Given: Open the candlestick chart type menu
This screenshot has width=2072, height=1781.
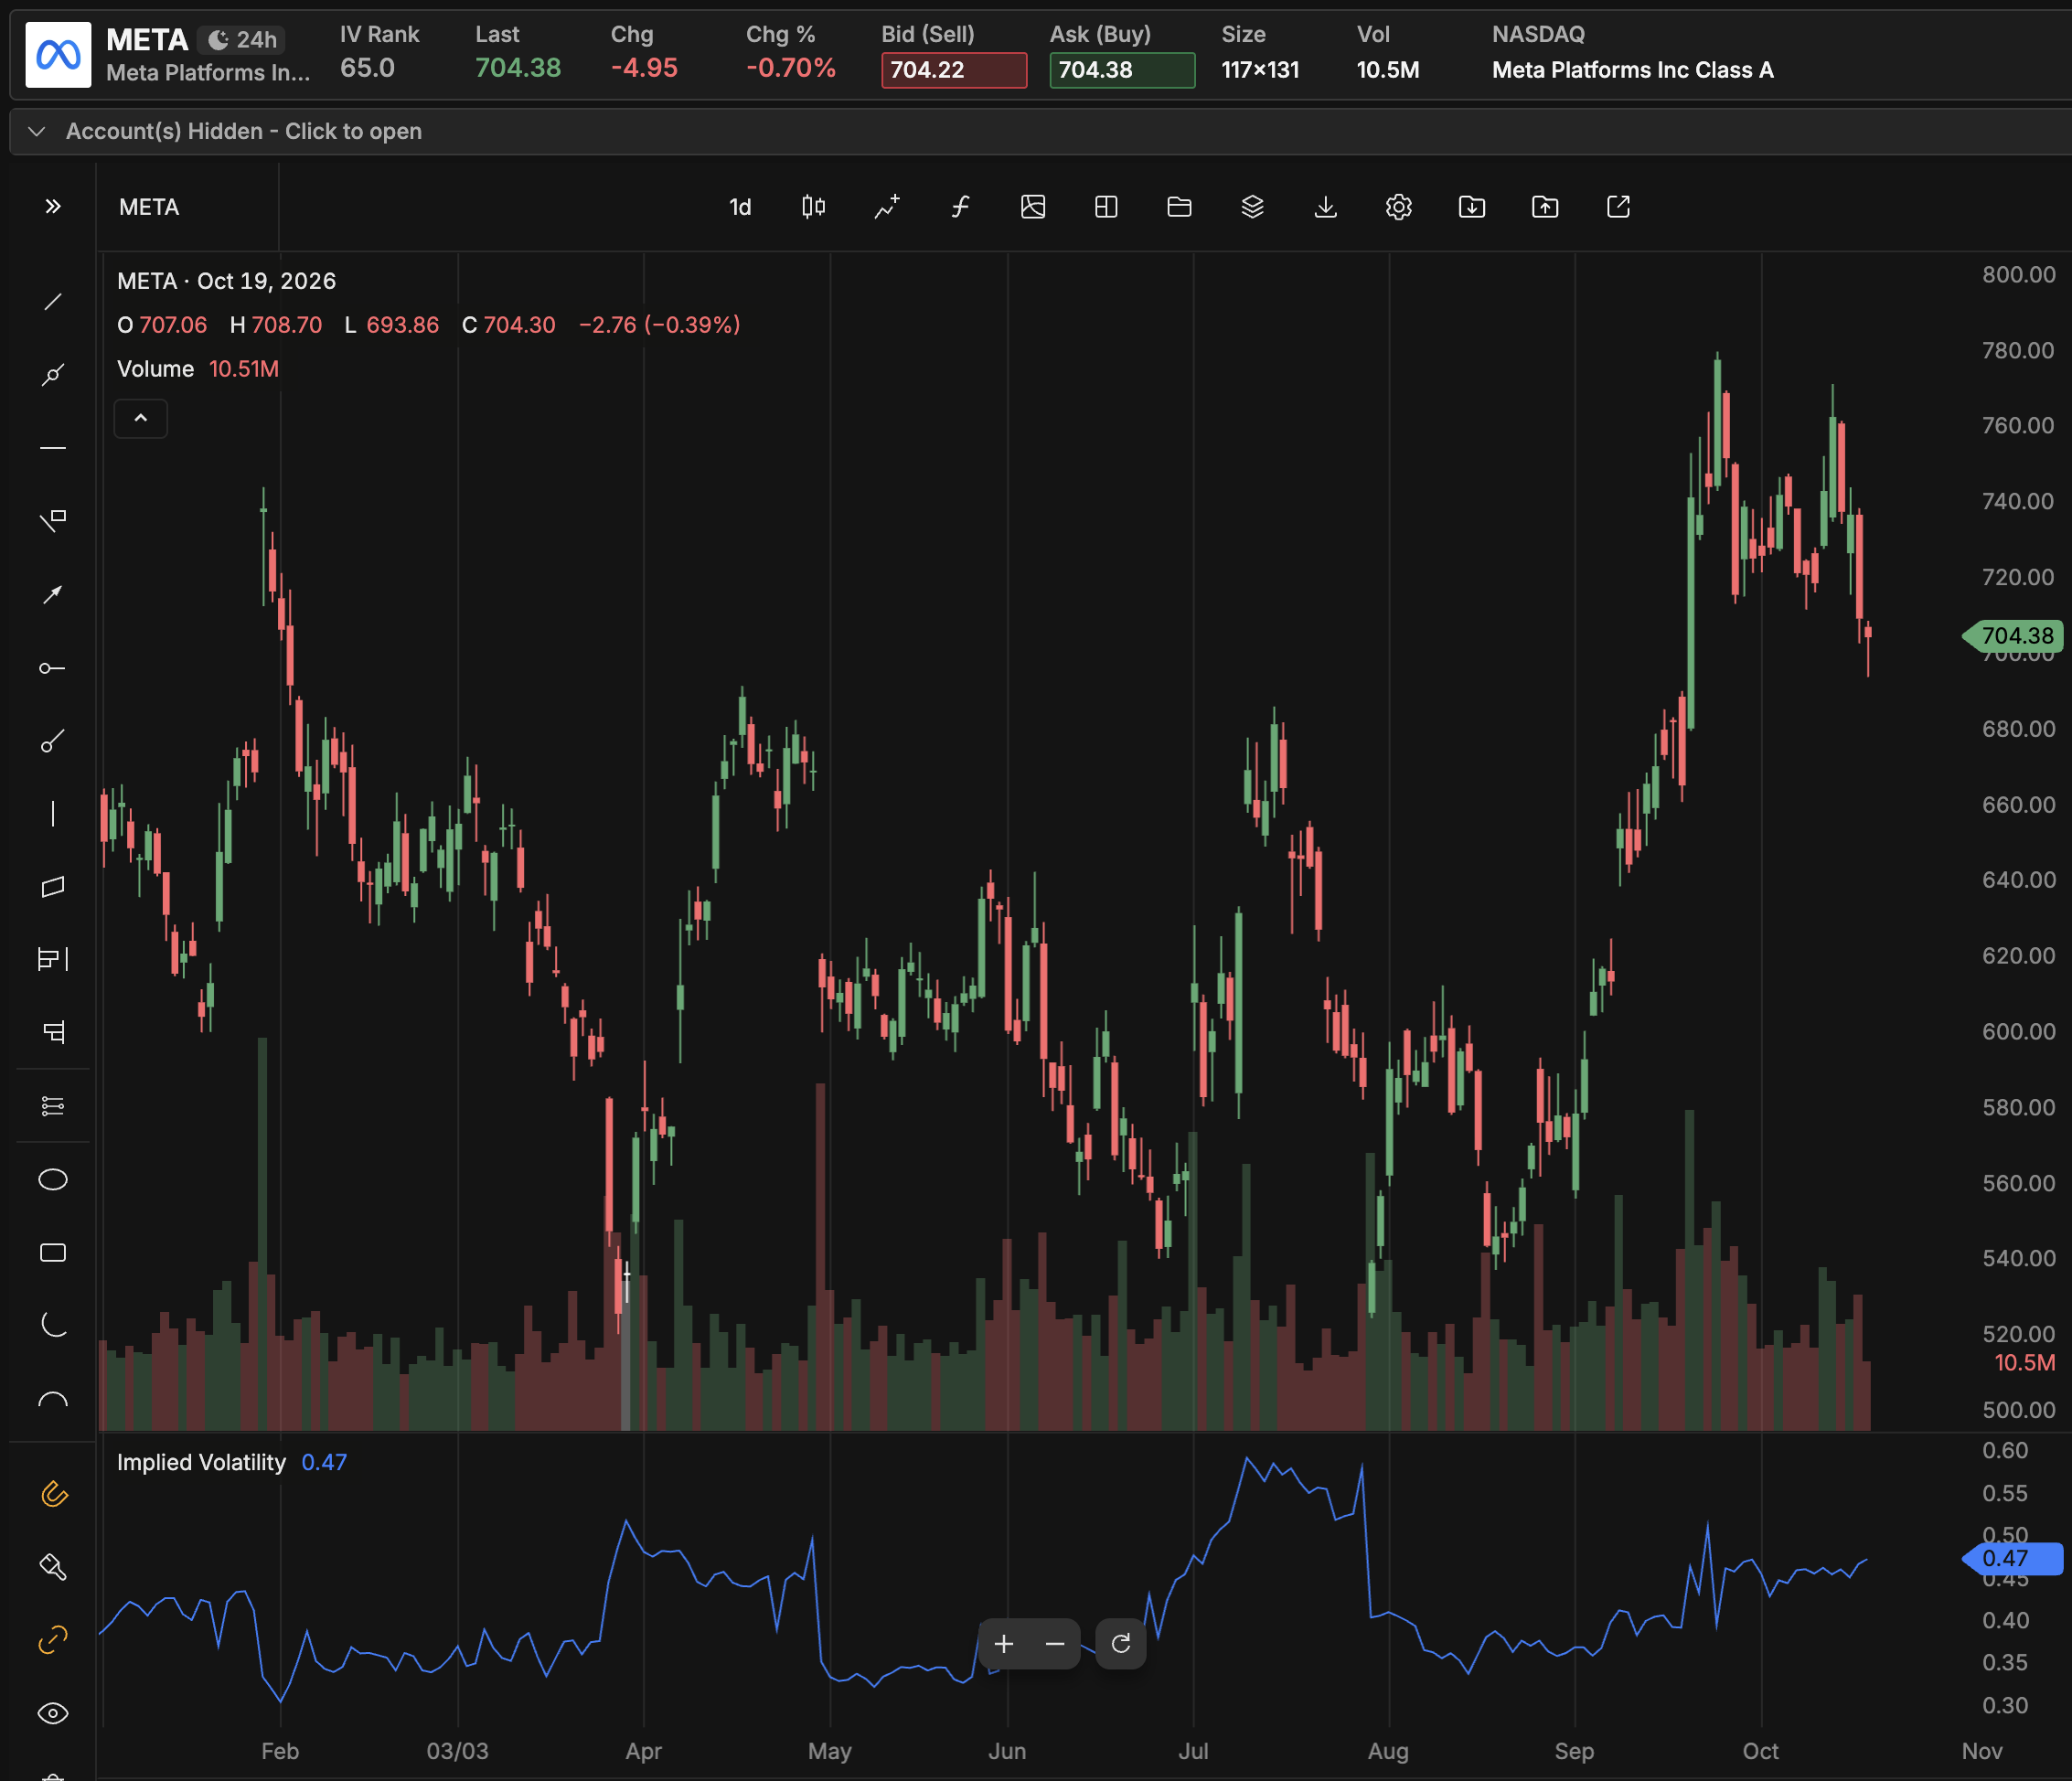Looking at the screenshot, I should tap(813, 207).
